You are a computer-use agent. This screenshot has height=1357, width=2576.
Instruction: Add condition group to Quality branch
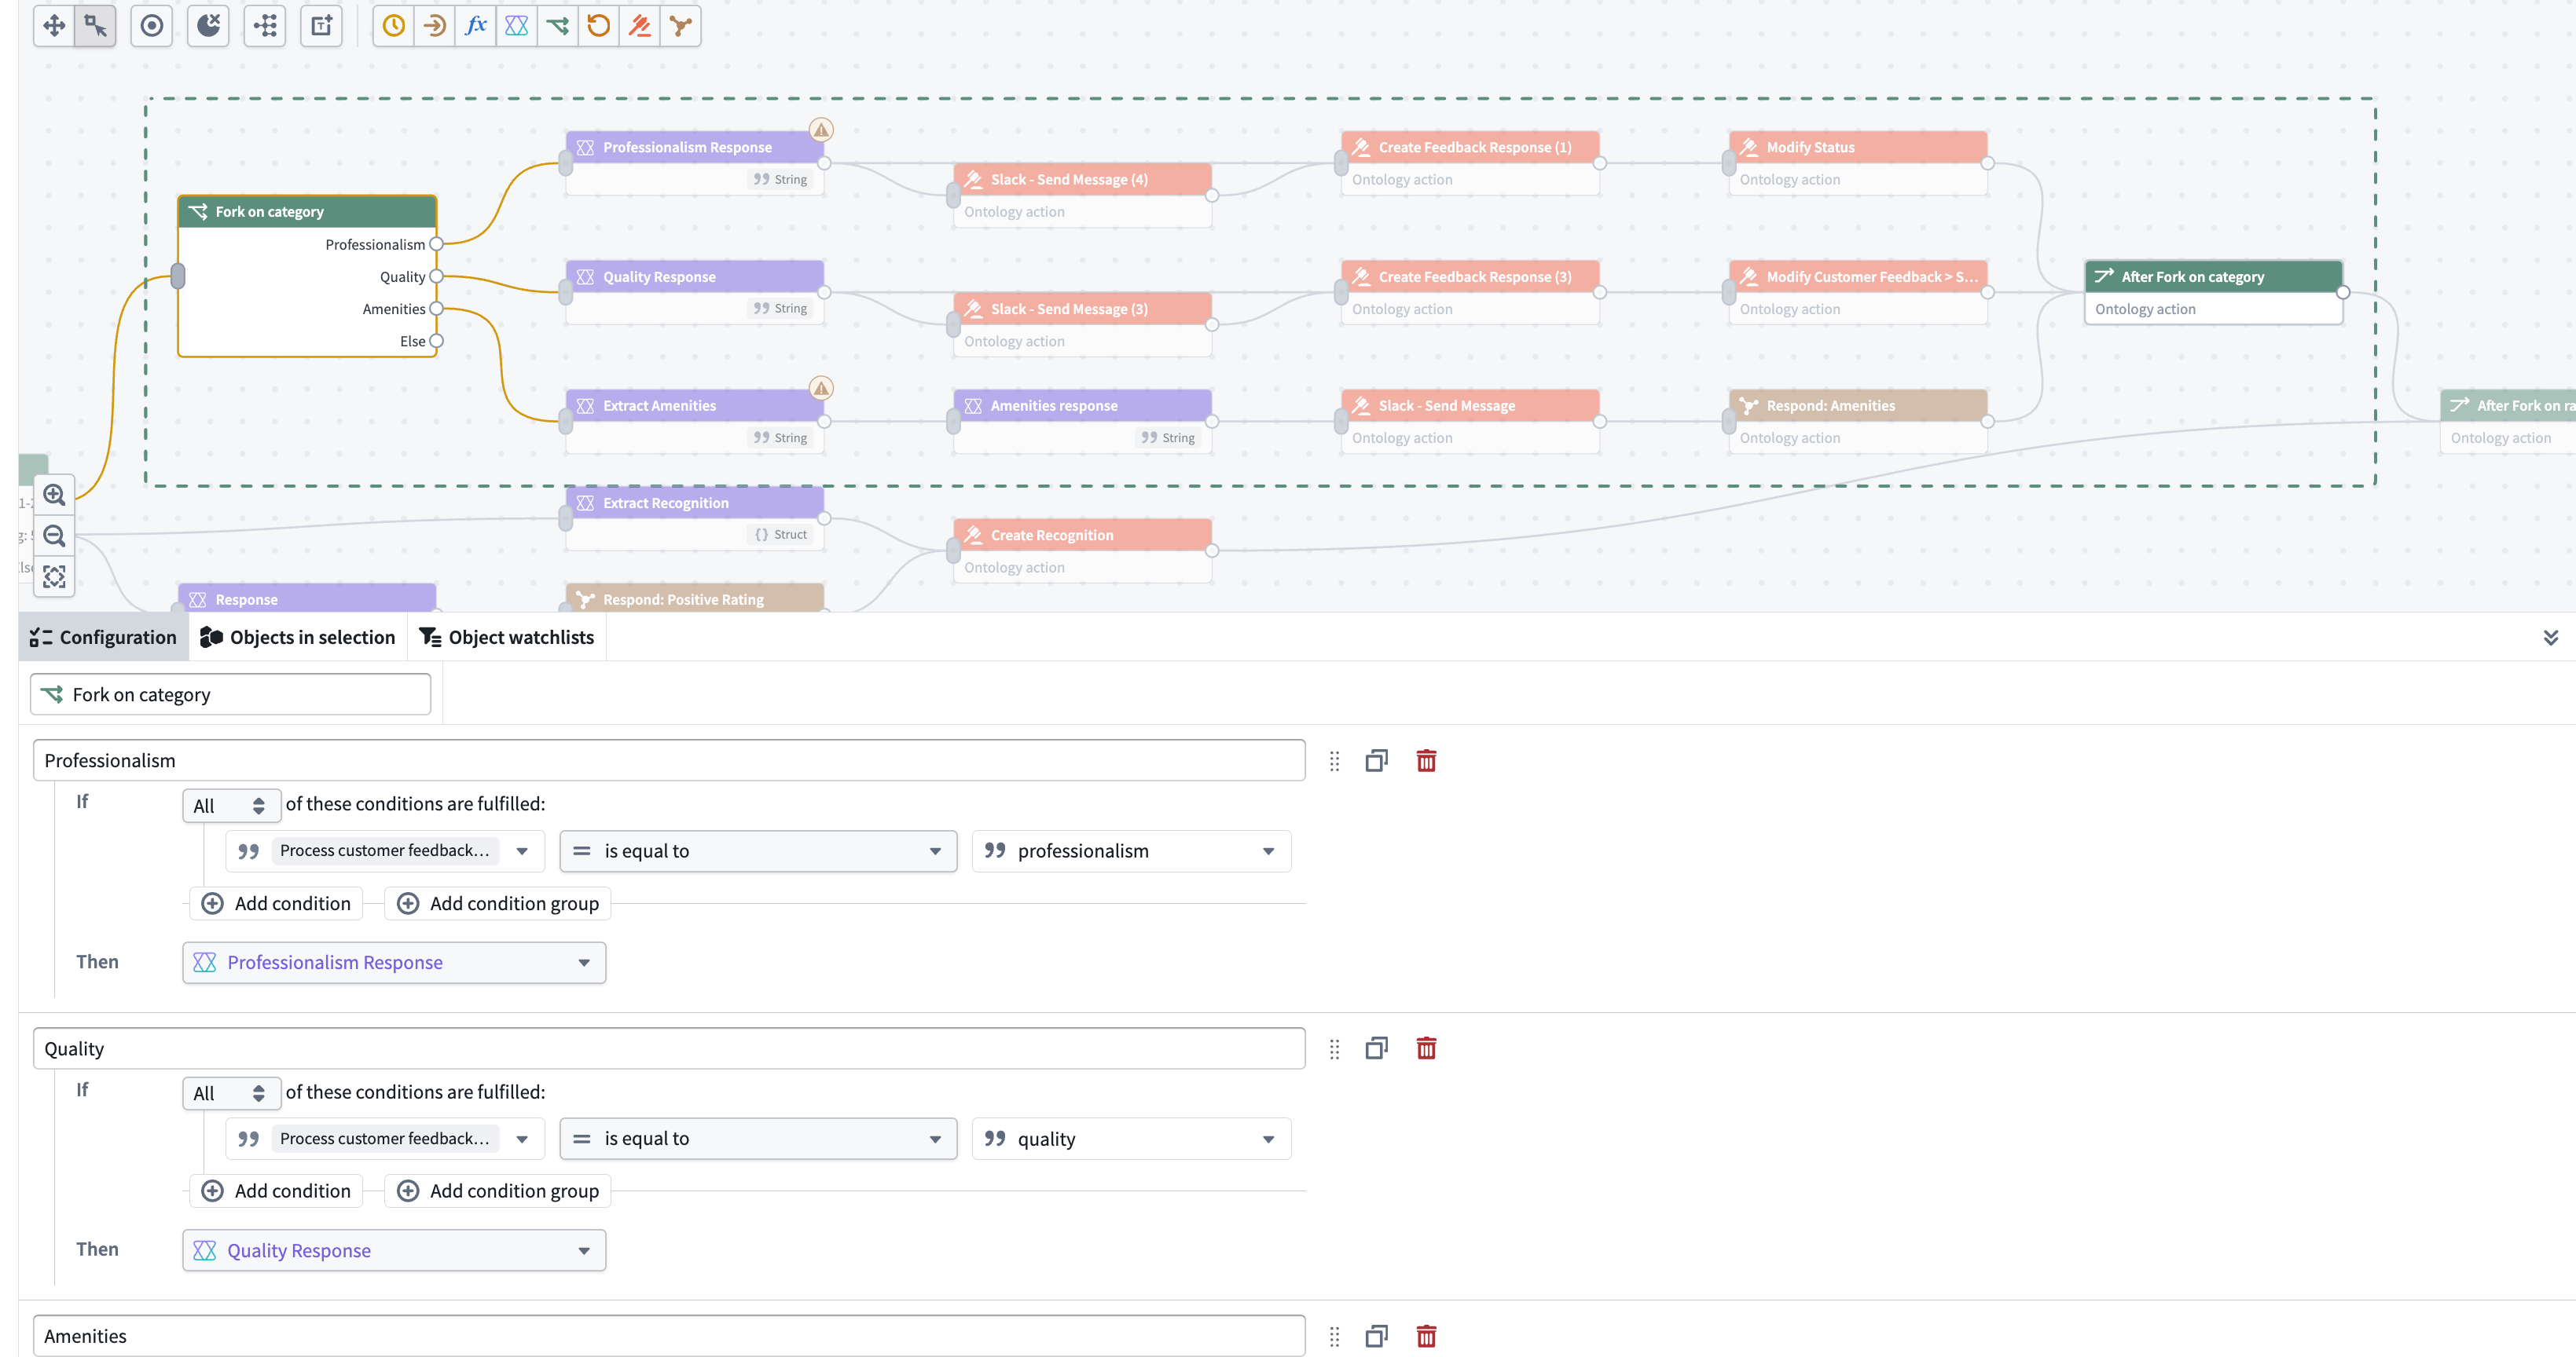tap(498, 1191)
